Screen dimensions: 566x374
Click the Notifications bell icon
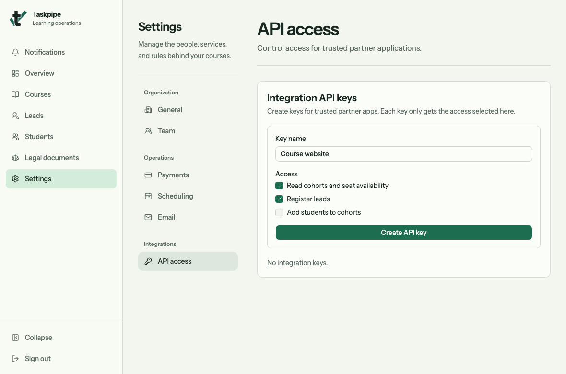pos(15,52)
